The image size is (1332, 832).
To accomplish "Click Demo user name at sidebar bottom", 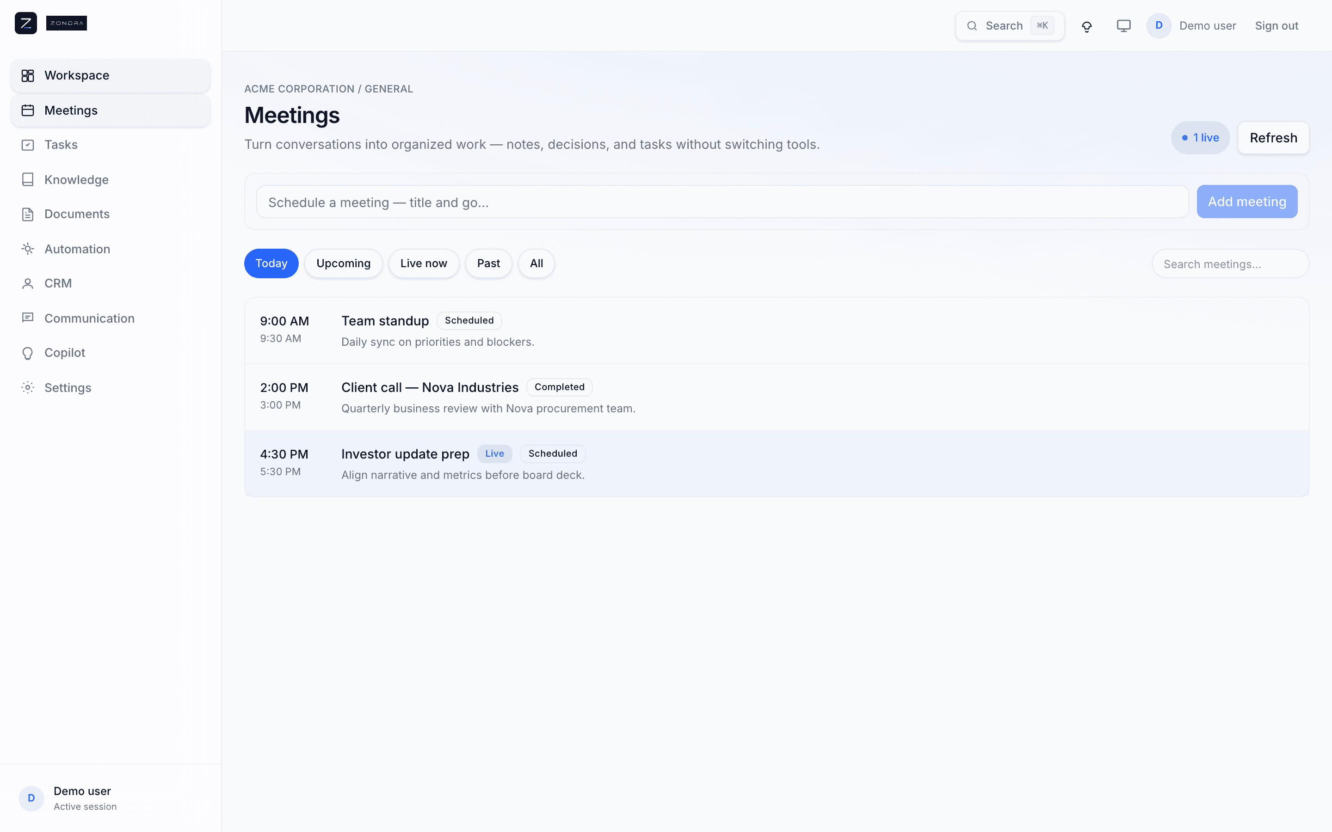I will coord(82,791).
